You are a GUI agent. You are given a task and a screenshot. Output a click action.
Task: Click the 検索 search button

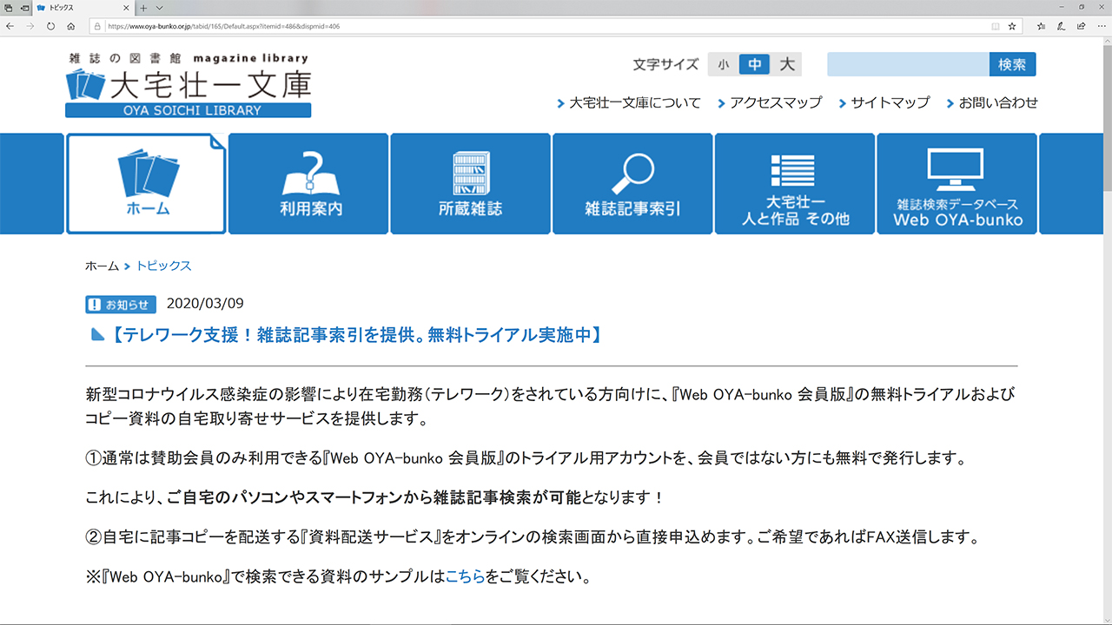pos(1012,64)
